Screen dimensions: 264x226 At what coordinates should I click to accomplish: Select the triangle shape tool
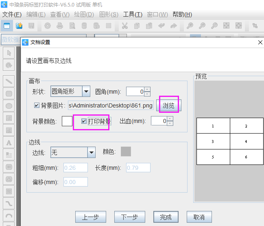click(x=9, y=179)
